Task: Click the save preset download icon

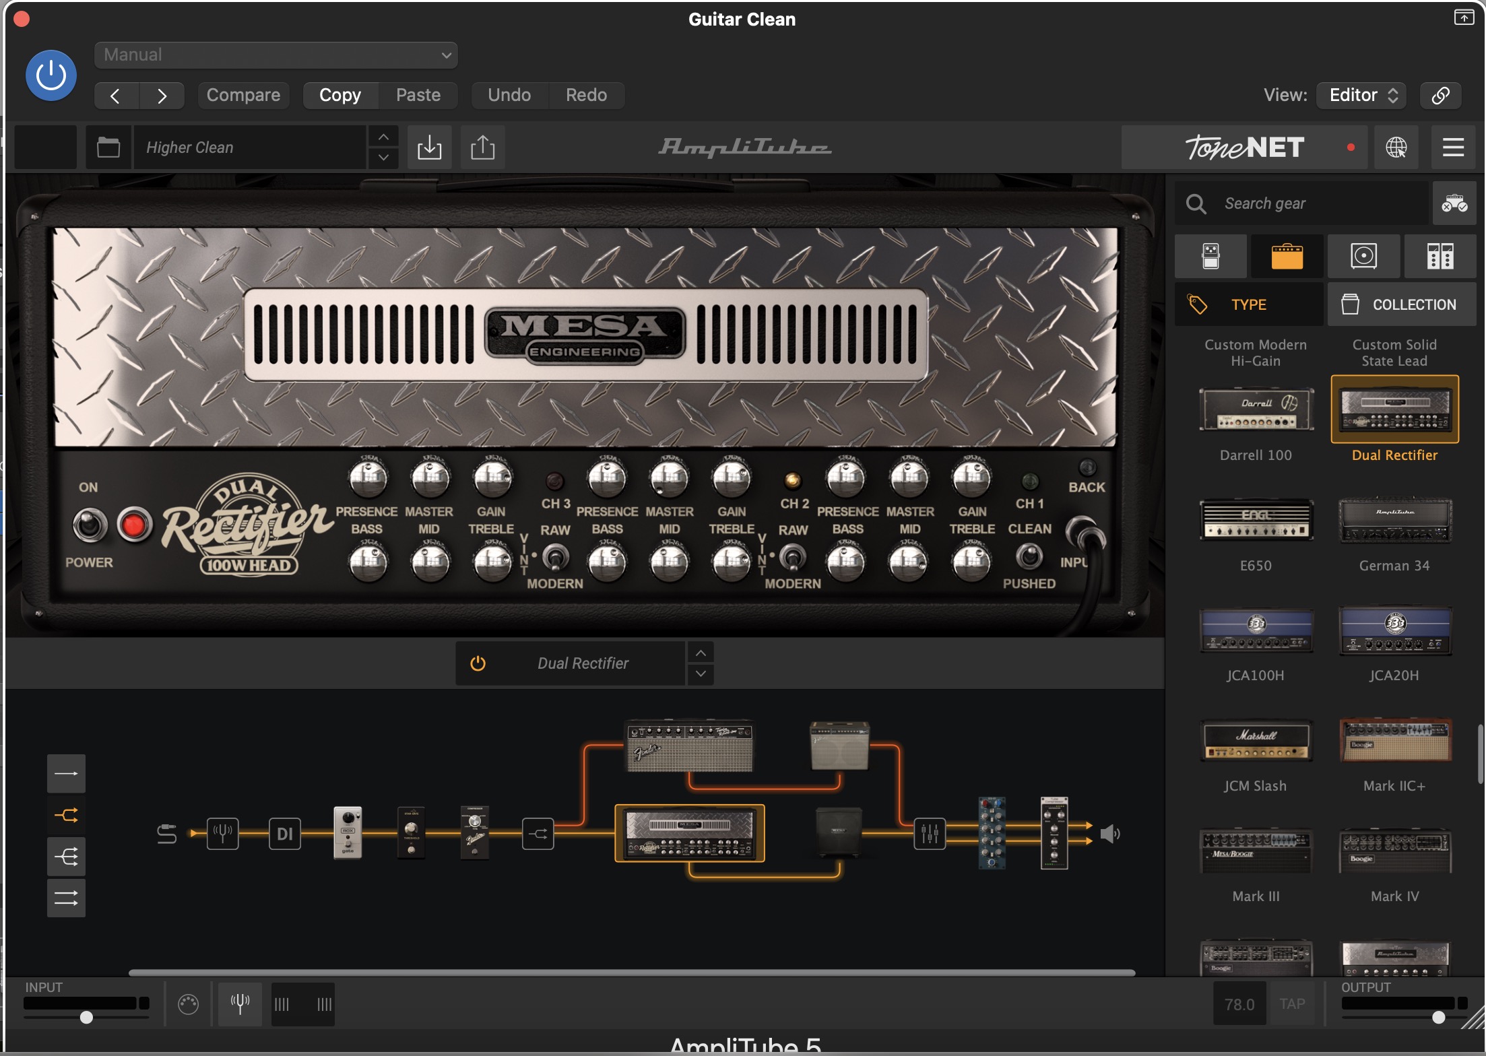Action: click(x=430, y=147)
